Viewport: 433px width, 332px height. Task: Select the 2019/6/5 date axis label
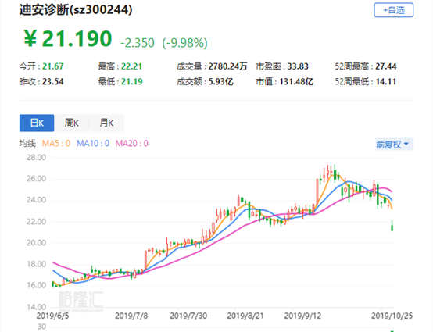52,316
